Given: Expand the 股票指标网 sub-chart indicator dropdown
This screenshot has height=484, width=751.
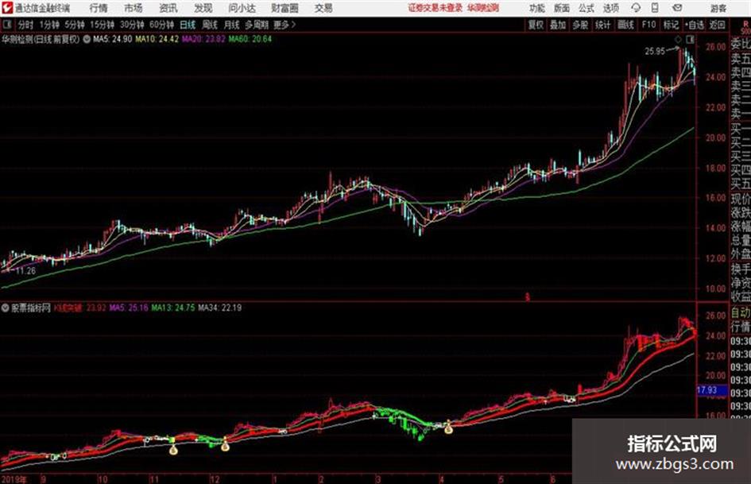Looking at the screenshot, I should click(x=6, y=308).
